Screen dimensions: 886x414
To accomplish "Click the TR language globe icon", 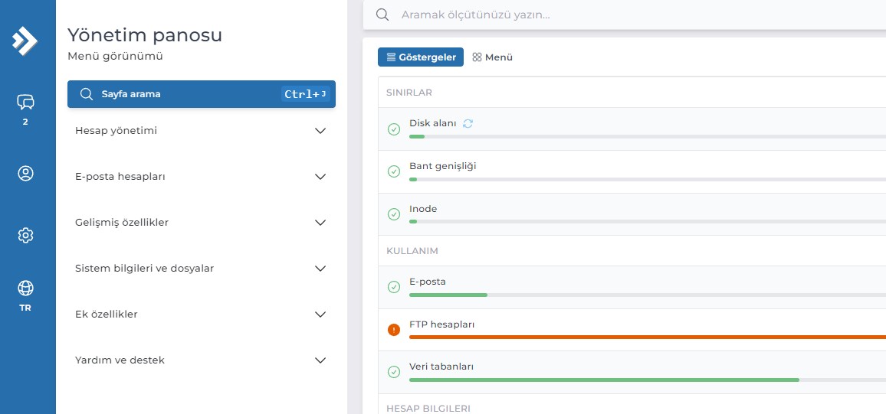I will click(25, 288).
